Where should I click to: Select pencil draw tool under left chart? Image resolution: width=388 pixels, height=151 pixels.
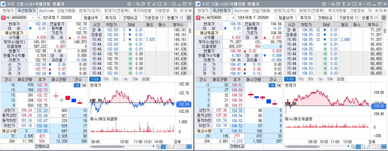coord(174,146)
